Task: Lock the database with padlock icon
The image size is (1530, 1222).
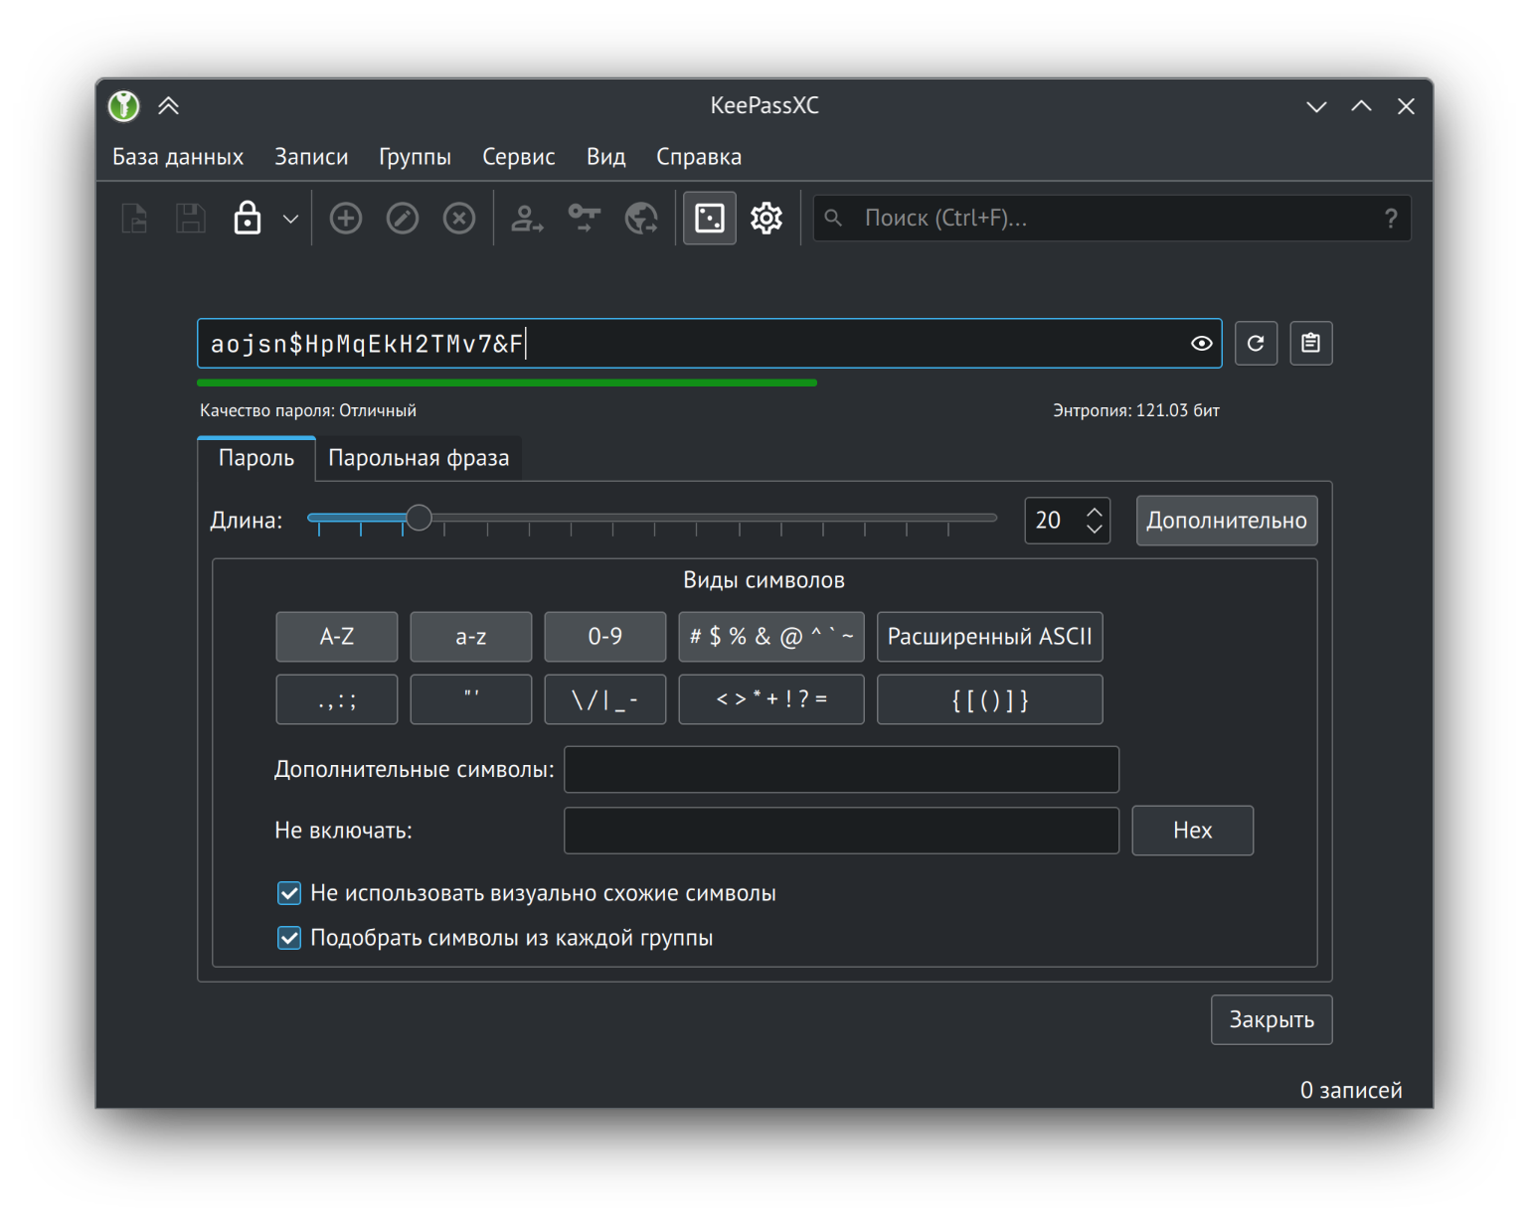Action: click(x=248, y=218)
